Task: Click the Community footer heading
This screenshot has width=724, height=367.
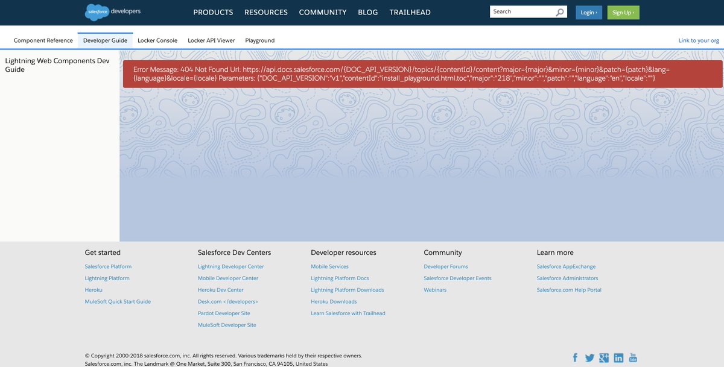Action: (x=443, y=253)
